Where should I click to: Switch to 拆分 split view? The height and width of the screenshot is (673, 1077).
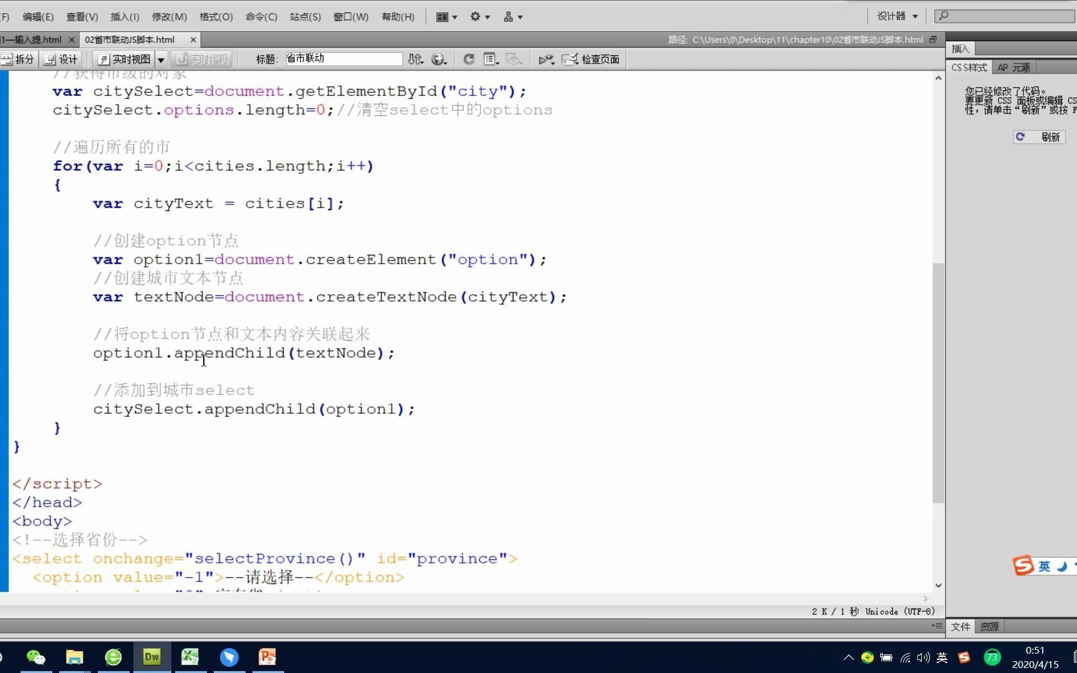coord(18,59)
